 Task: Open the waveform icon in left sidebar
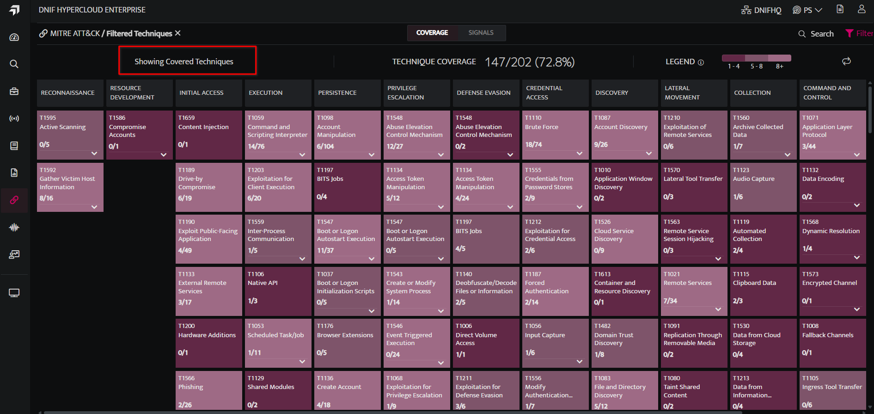(14, 227)
